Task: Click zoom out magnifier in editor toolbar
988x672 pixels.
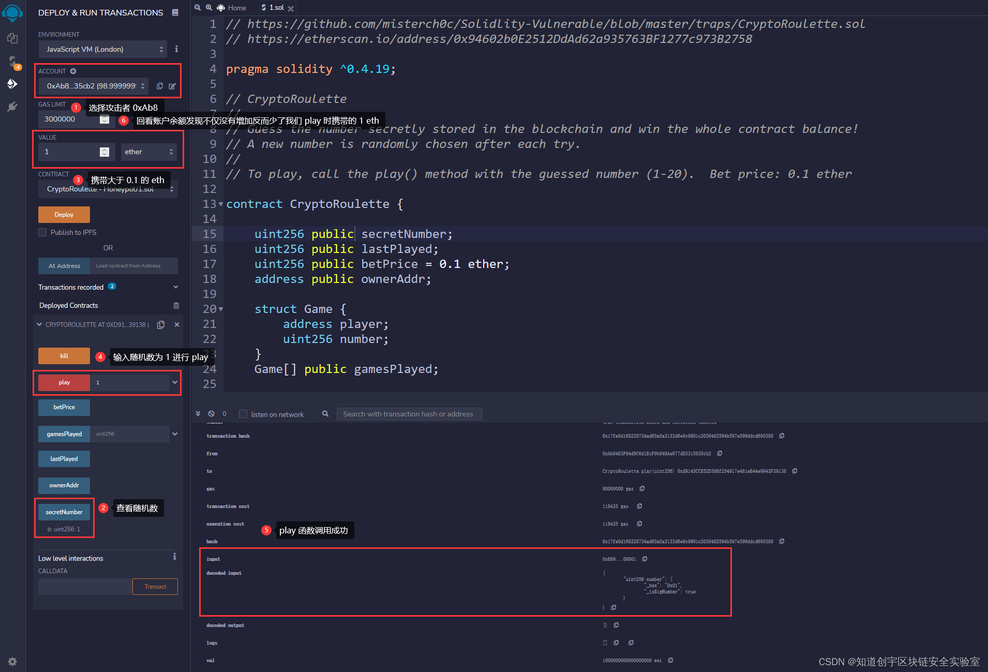Action: pos(198,8)
